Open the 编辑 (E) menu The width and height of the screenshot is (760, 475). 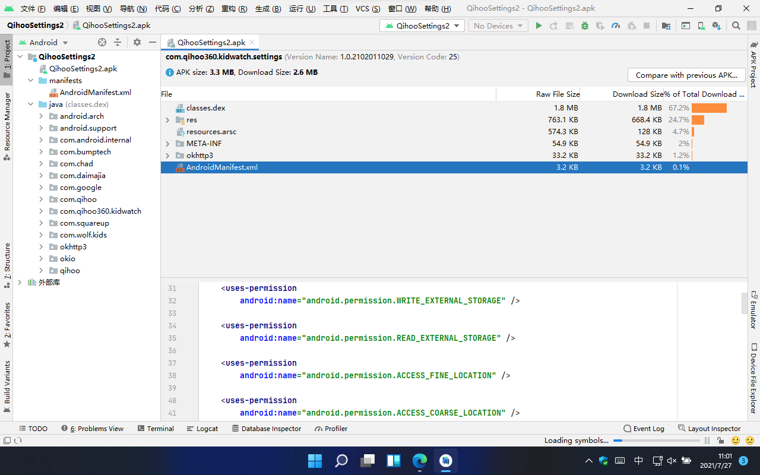(x=65, y=9)
